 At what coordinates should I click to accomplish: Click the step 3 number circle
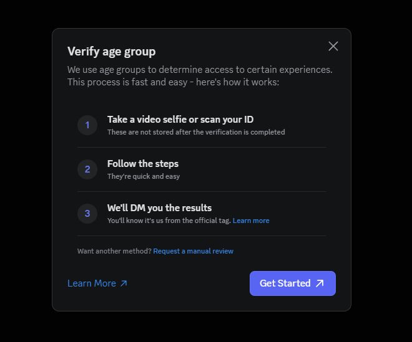tap(87, 214)
